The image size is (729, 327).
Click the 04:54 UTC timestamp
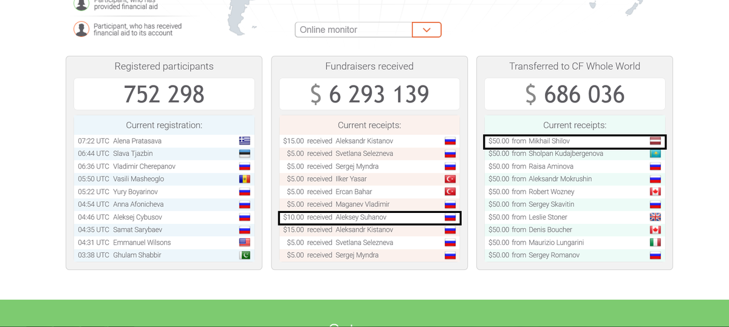click(94, 204)
